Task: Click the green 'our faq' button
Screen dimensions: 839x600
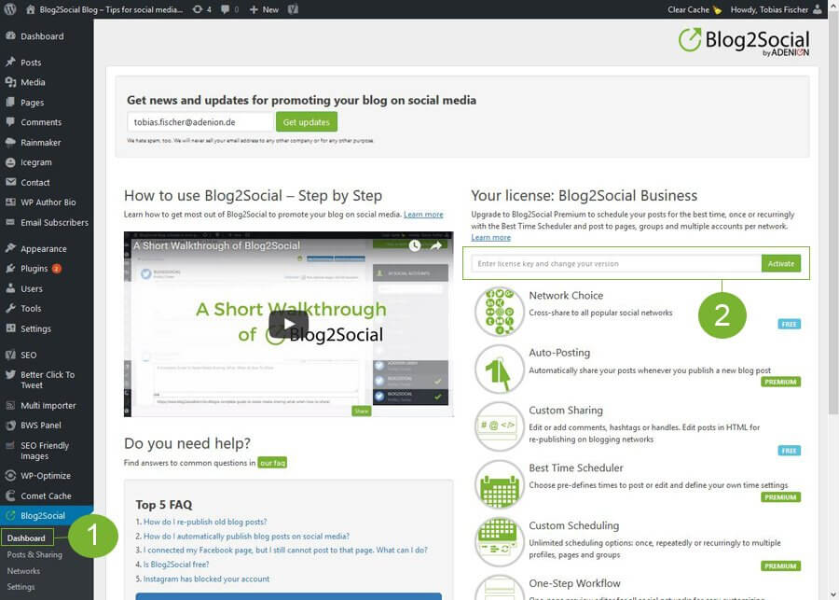Action: click(272, 463)
